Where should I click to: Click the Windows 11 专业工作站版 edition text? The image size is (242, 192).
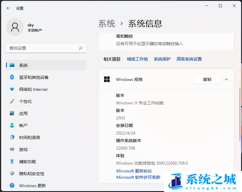[x=140, y=103]
